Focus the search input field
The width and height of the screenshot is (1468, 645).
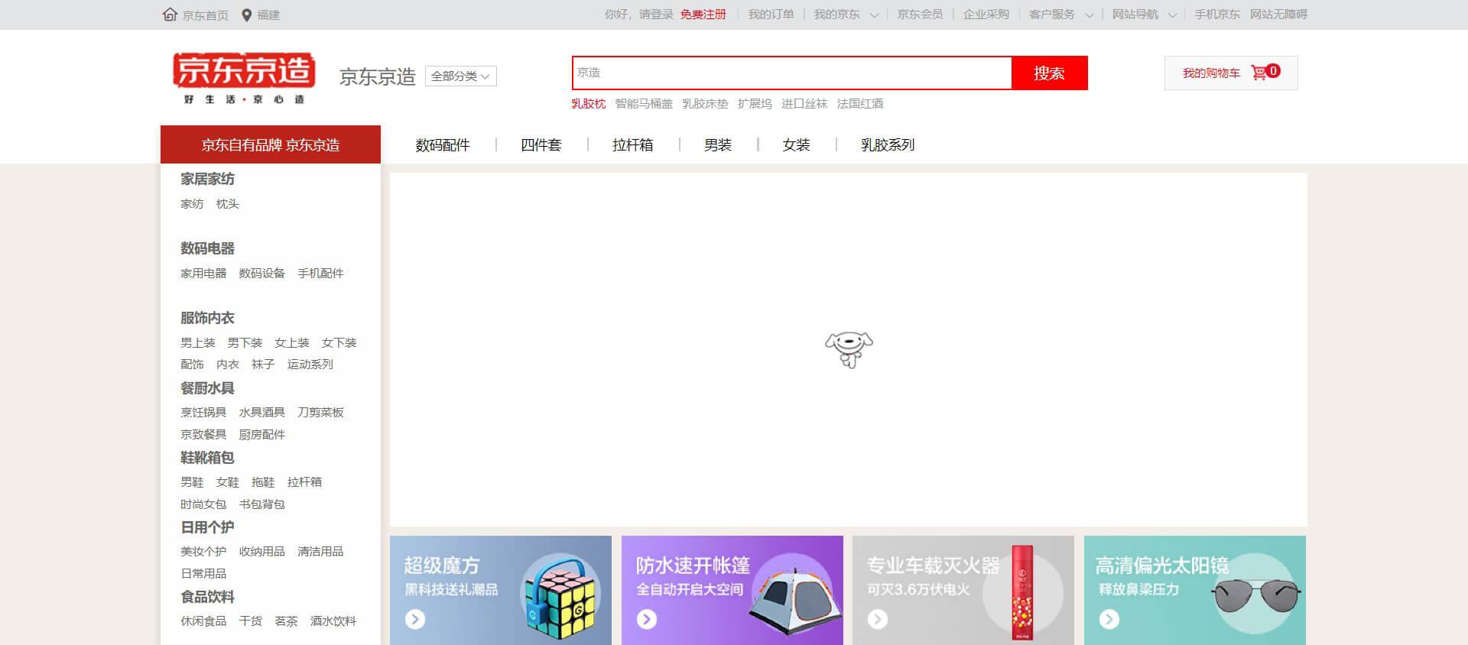point(791,73)
